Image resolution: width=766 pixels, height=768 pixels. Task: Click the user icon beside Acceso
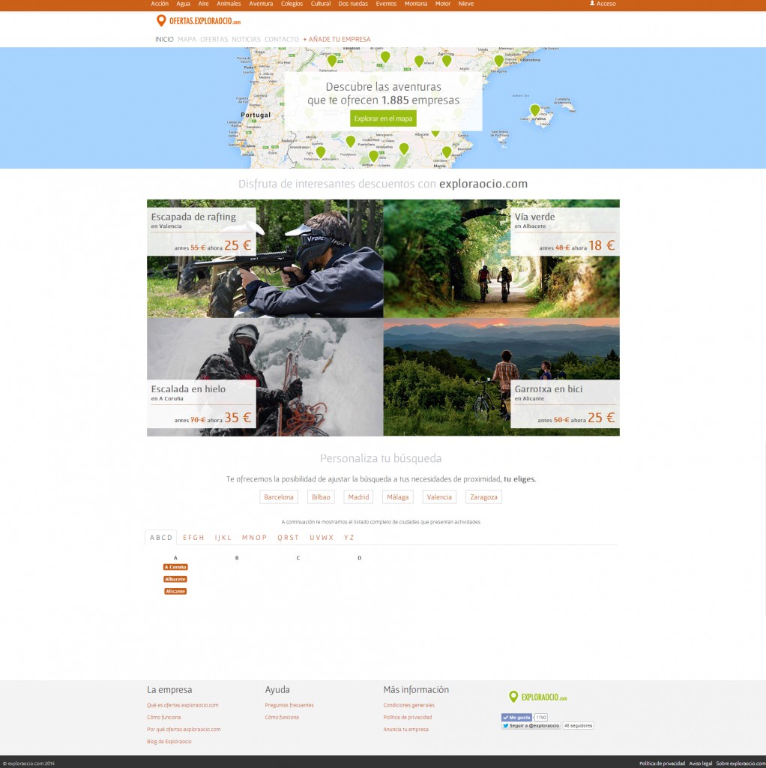pos(592,4)
